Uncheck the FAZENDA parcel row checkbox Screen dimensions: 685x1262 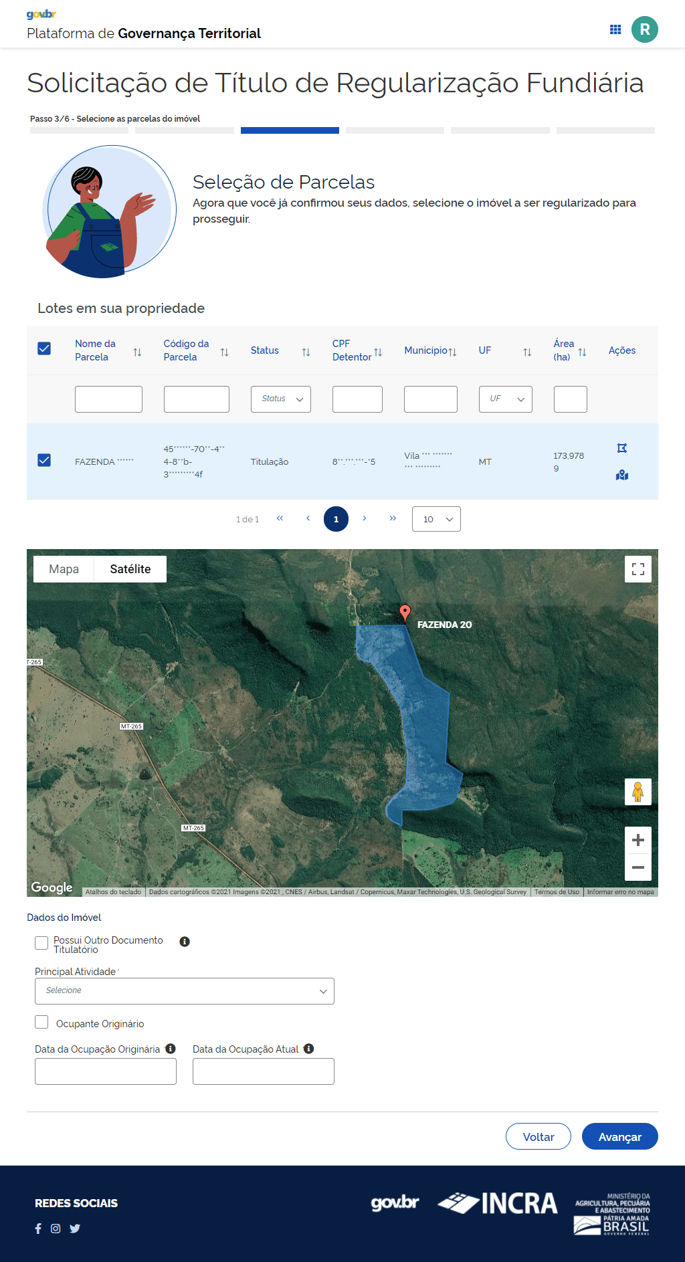pos(44,460)
